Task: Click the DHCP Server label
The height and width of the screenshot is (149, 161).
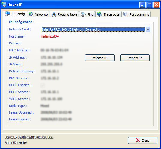Action: (19, 92)
